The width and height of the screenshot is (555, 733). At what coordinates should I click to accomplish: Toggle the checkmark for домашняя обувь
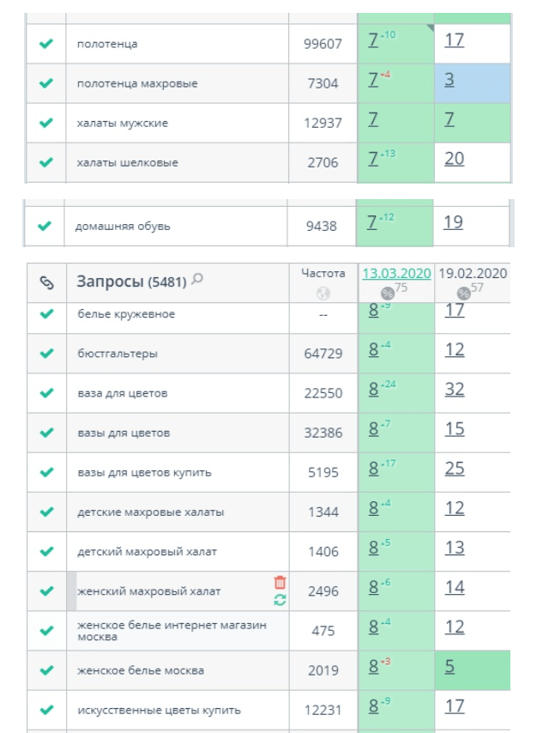click(x=46, y=226)
